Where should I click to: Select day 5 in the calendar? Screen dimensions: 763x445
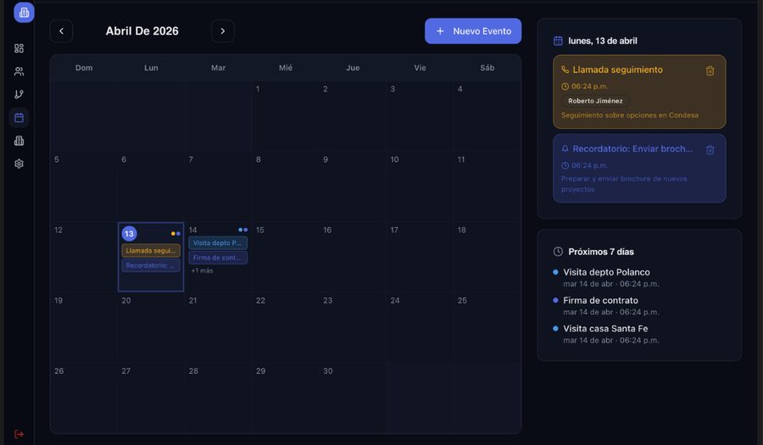[84, 186]
